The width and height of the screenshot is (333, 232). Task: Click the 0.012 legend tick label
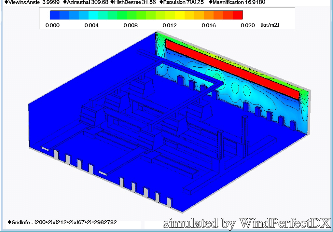[170, 25]
